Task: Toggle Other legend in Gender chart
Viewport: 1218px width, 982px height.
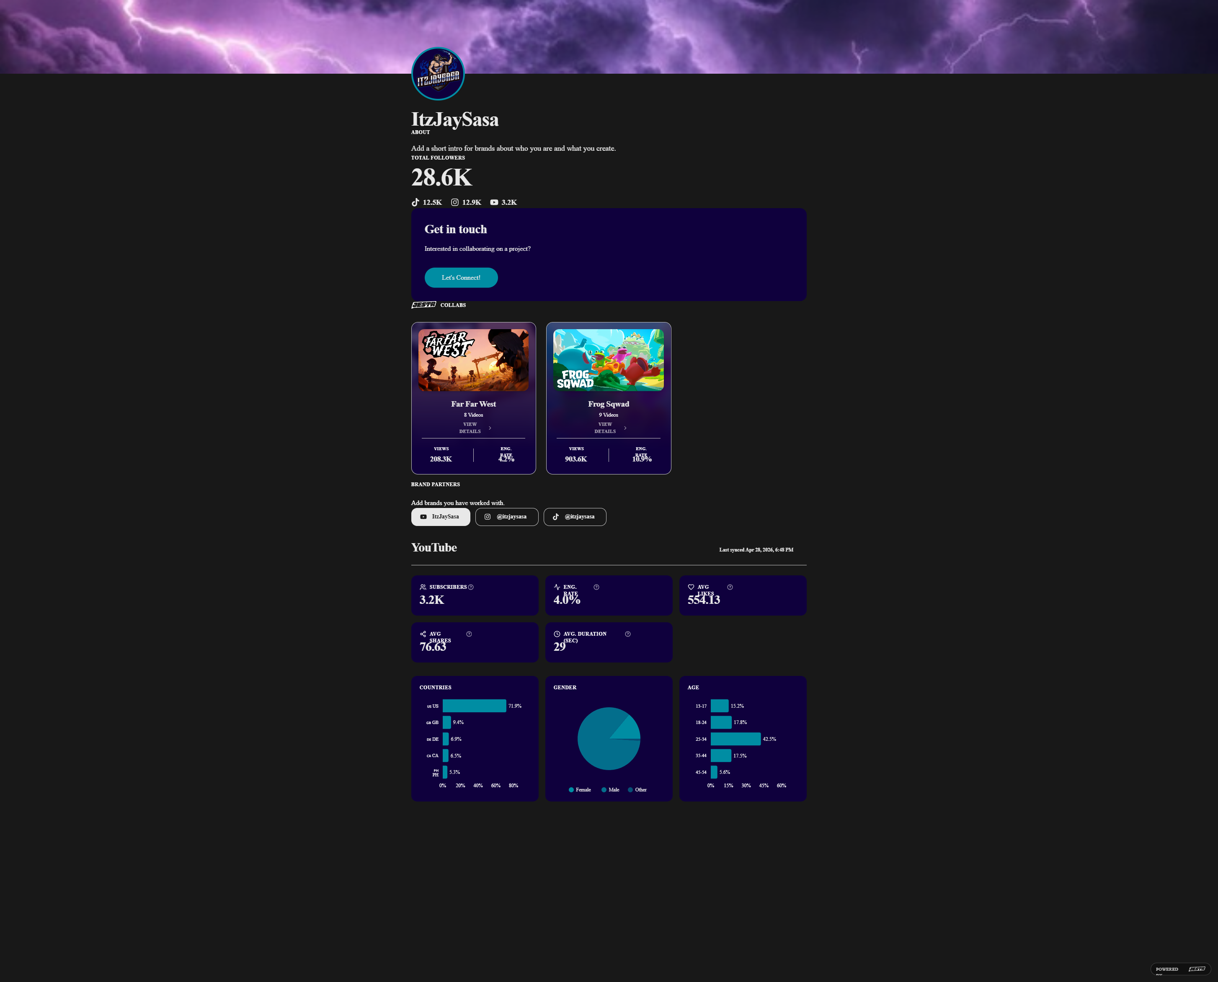Action: (x=637, y=790)
